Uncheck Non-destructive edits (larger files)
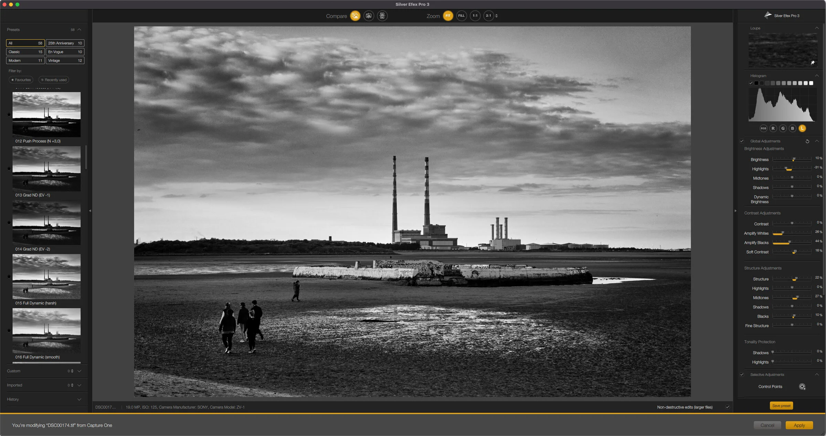 click(x=728, y=407)
